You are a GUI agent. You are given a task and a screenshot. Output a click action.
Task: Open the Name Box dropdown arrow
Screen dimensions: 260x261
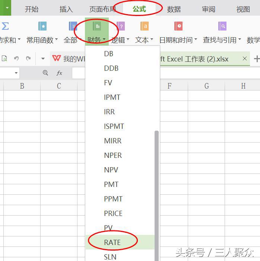[x=16, y=73]
